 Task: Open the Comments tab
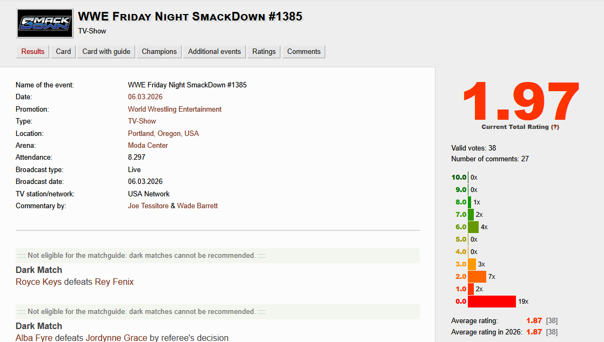304,52
